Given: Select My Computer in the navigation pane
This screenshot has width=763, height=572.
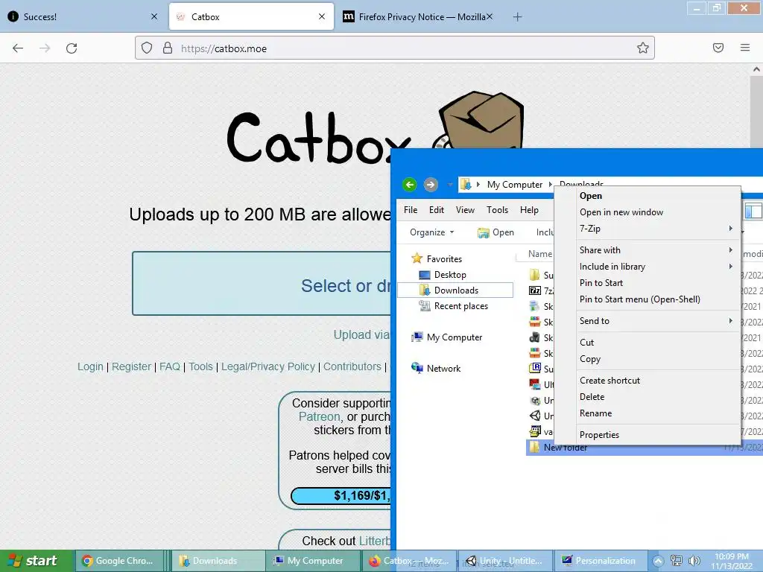Looking at the screenshot, I should (447, 337).
